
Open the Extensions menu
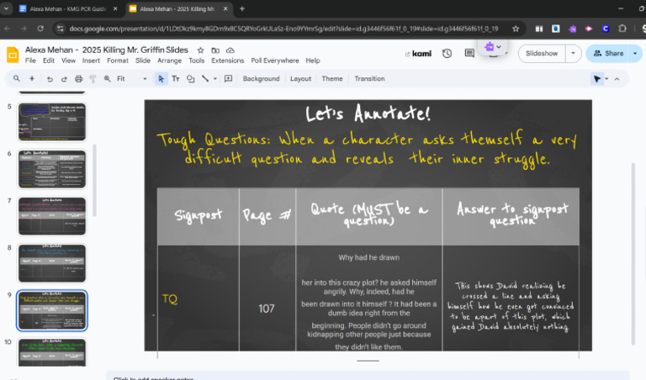click(x=228, y=61)
